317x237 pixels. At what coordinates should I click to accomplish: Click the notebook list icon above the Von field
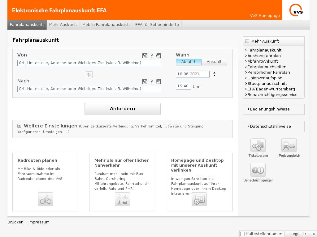coord(158,56)
